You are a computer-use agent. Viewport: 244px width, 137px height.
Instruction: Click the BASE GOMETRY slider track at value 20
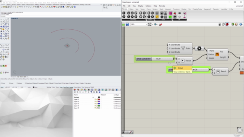[162, 59]
